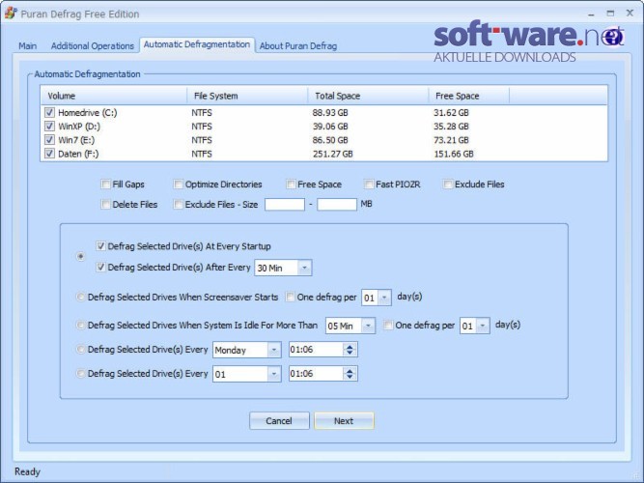The width and height of the screenshot is (644, 483).
Task: Sort by the File System column header
Action: pos(247,96)
